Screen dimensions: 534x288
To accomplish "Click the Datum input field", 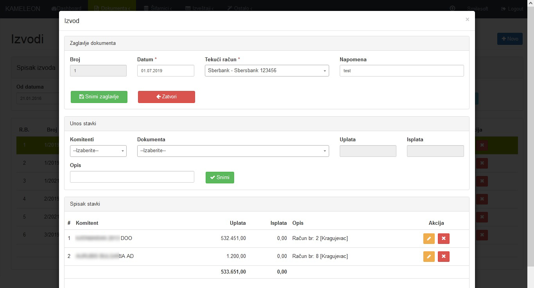I will click(165, 71).
